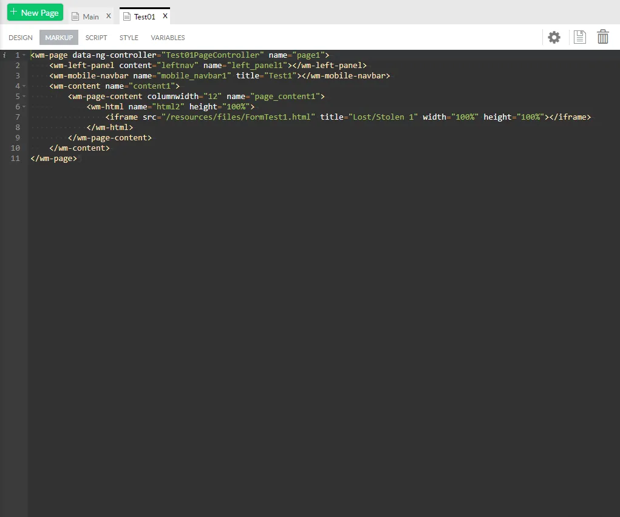
Task: Collapse the wm-content fold arrow on line 4
Action: click(x=24, y=86)
